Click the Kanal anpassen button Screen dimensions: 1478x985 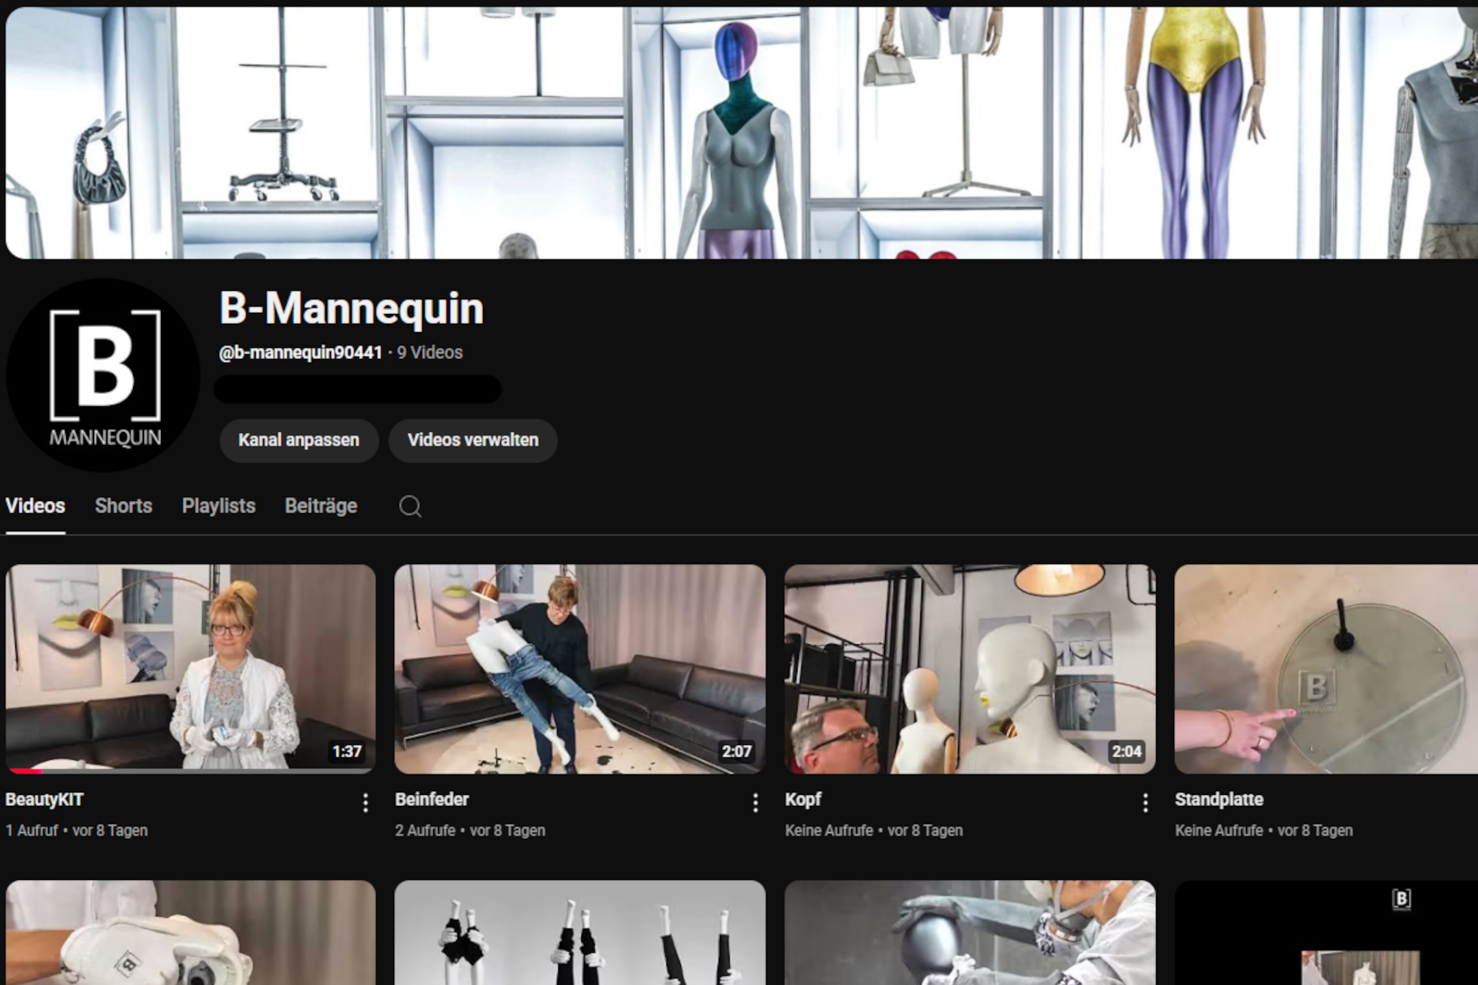[299, 440]
